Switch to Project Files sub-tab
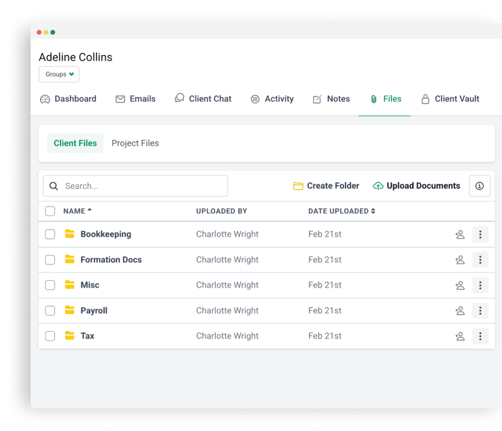This screenshot has height=431, width=502. (x=135, y=143)
